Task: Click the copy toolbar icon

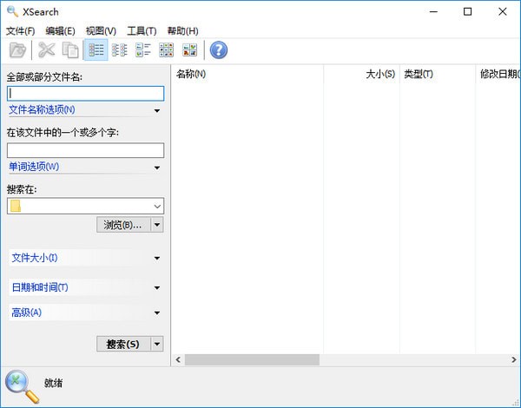Action: [x=69, y=50]
